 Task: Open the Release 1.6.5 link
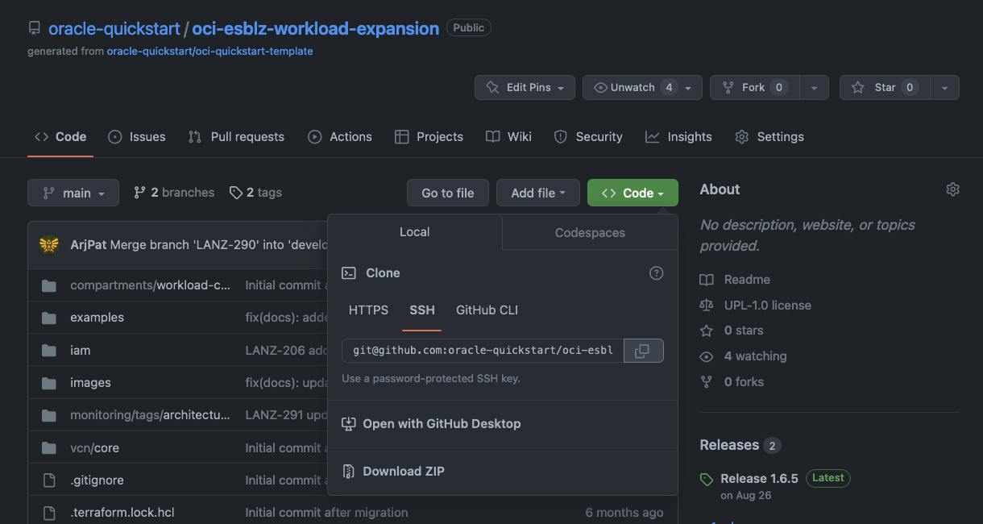coord(758,477)
